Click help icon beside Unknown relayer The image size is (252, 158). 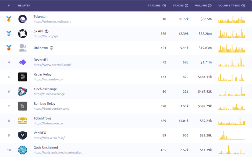coord(51,48)
